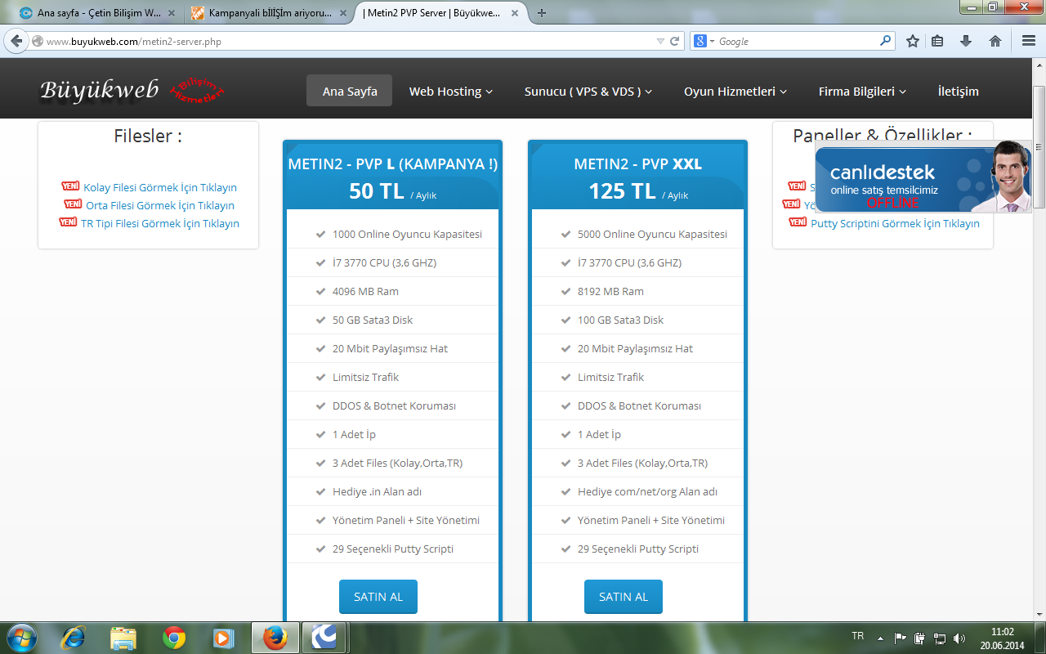Go to the Firefox home page icon
Image resolution: width=1046 pixels, height=654 pixels.
(x=995, y=41)
